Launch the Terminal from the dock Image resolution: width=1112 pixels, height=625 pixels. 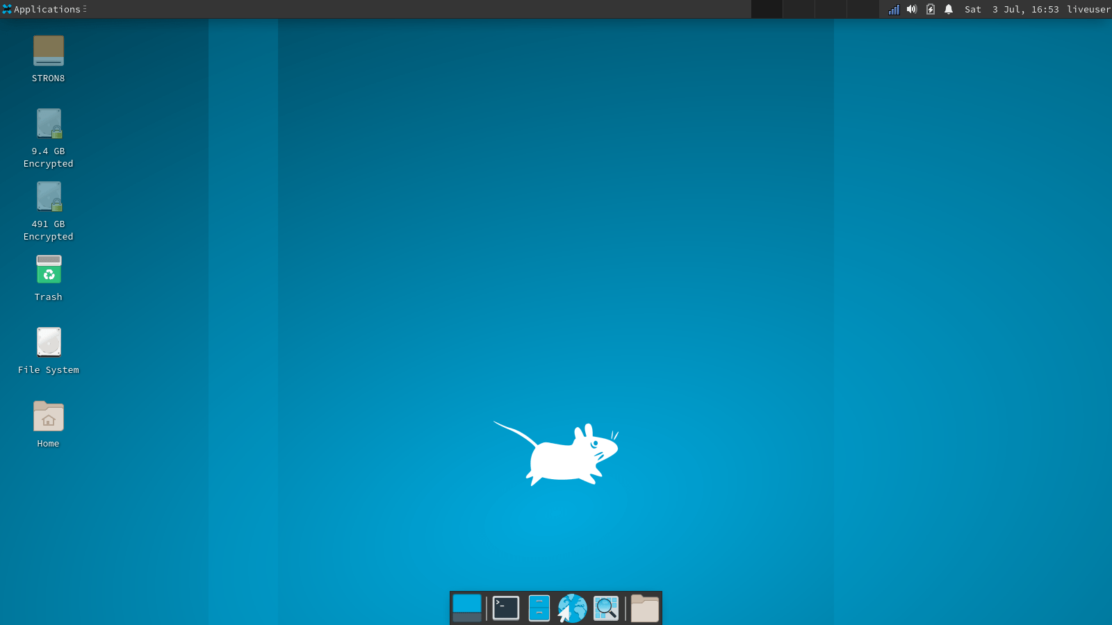coord(506,608)
